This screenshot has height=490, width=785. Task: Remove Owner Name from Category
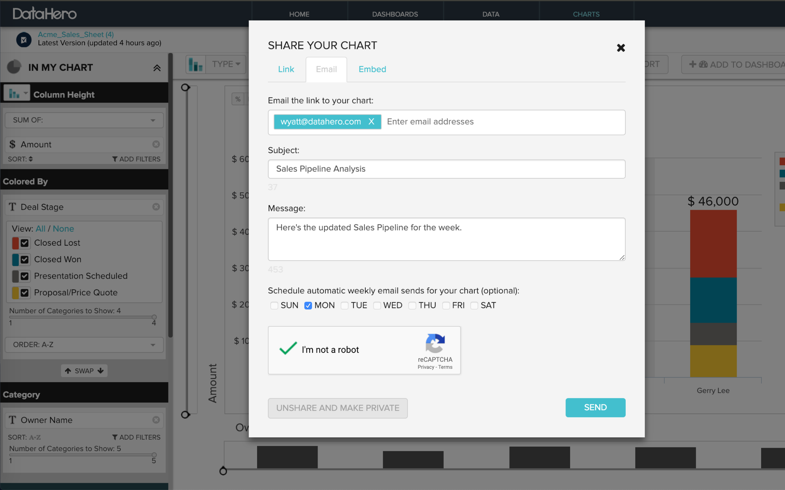point(156,420)
